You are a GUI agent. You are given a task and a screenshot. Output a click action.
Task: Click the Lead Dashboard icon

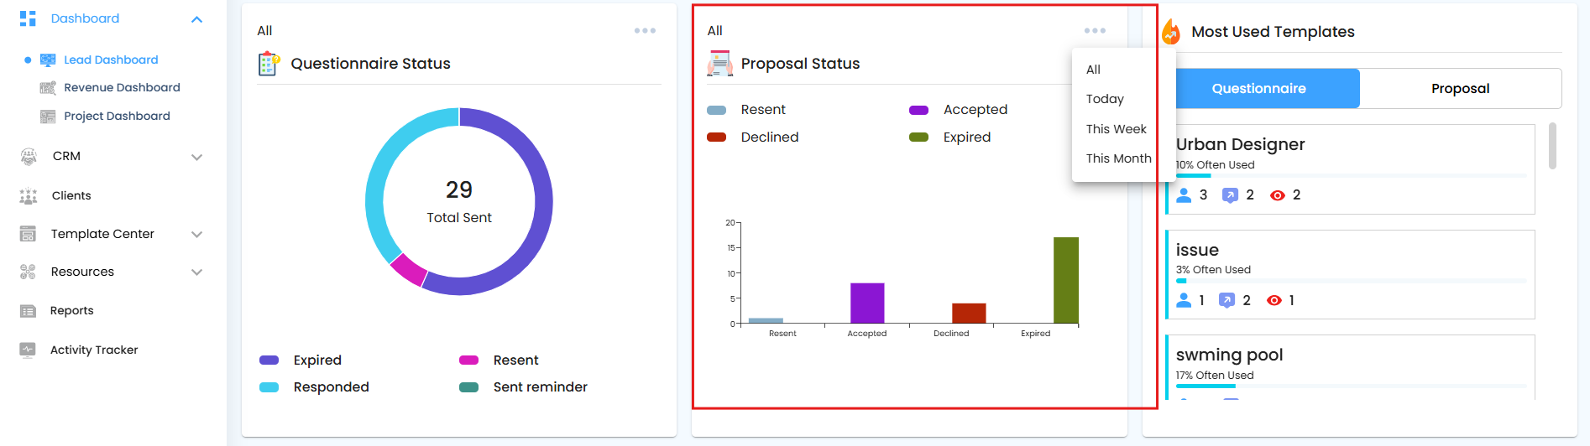tap(48, 60)
